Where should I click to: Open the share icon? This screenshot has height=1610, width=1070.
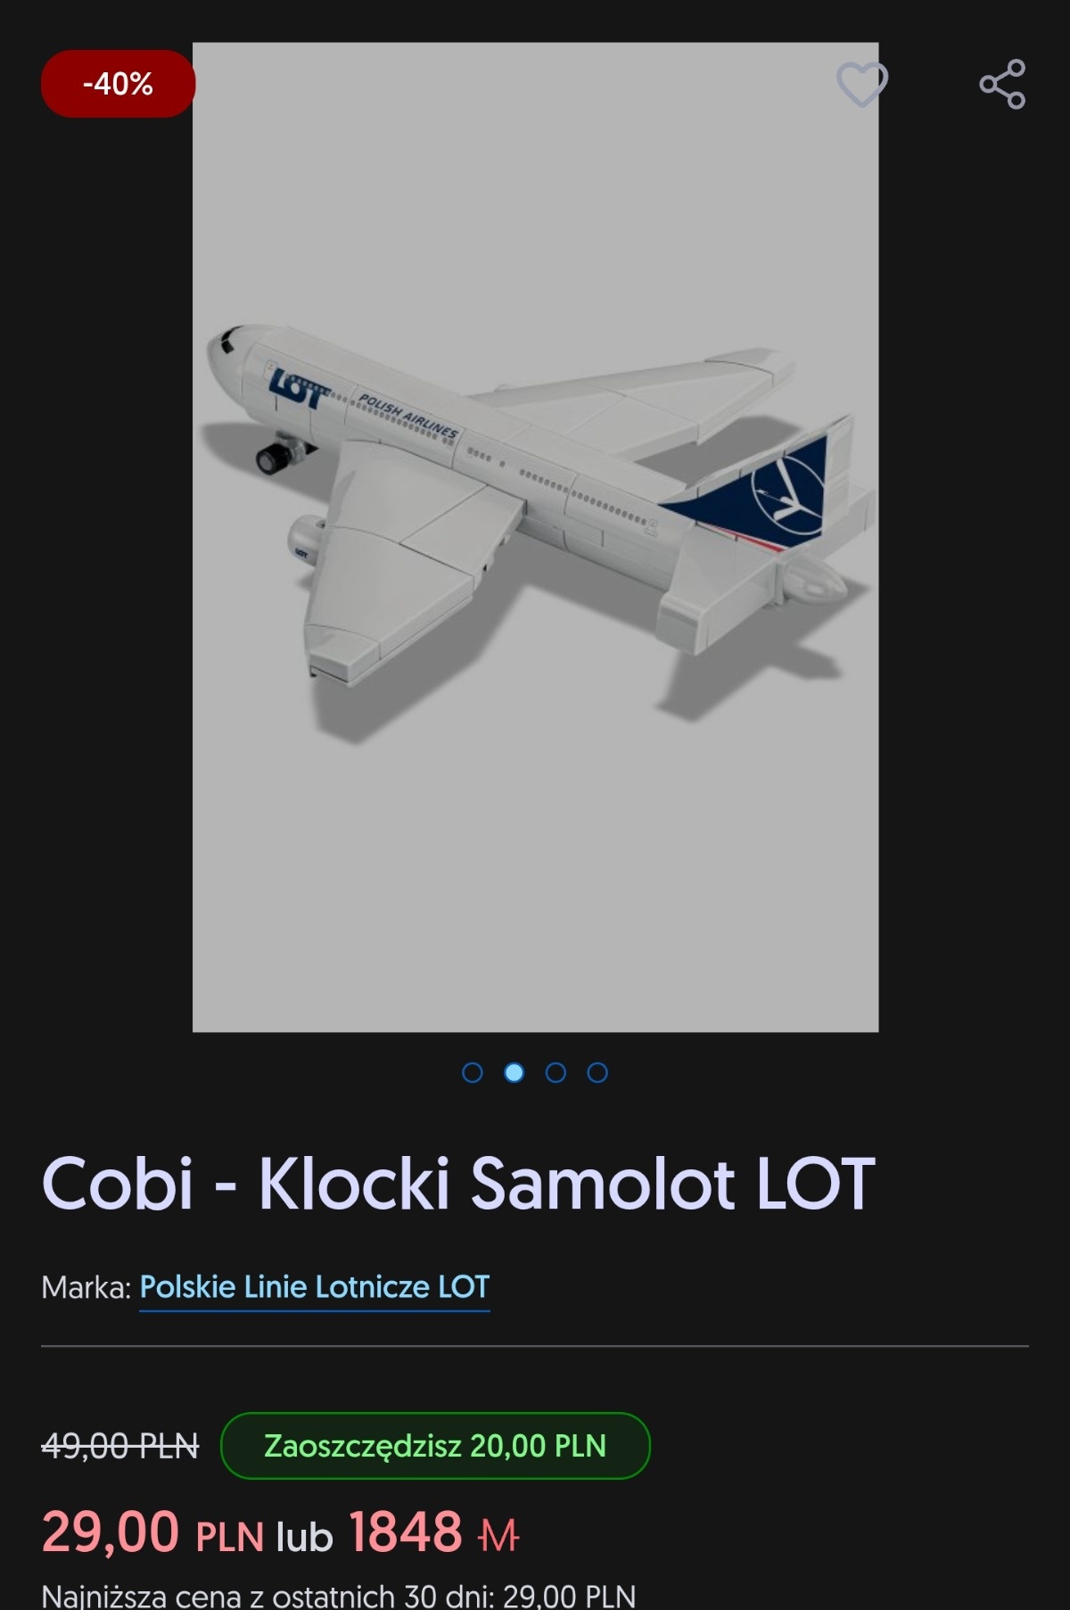1002,85
